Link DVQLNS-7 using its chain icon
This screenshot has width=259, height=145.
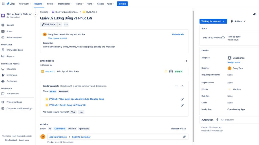(x=182, y=99)
